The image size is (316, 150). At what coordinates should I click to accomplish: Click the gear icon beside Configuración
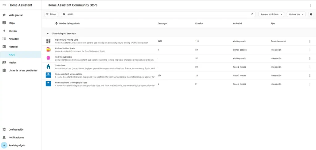(x=4, y=129)
